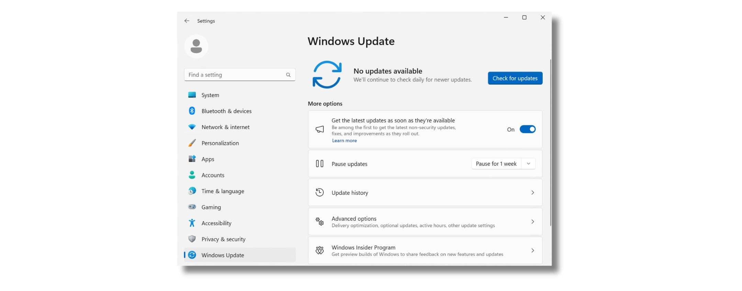This screenshot has width=742, height=291.
Task: Navigate to Time & language settings
Action: click(x=240, y=191)
